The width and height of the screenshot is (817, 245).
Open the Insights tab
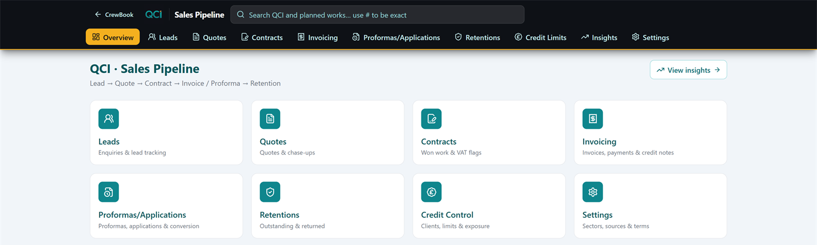coord(599,37)
